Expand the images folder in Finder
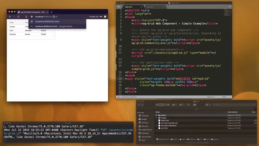The width and height of the screenshot is (259, 146). tap(156, 118)
